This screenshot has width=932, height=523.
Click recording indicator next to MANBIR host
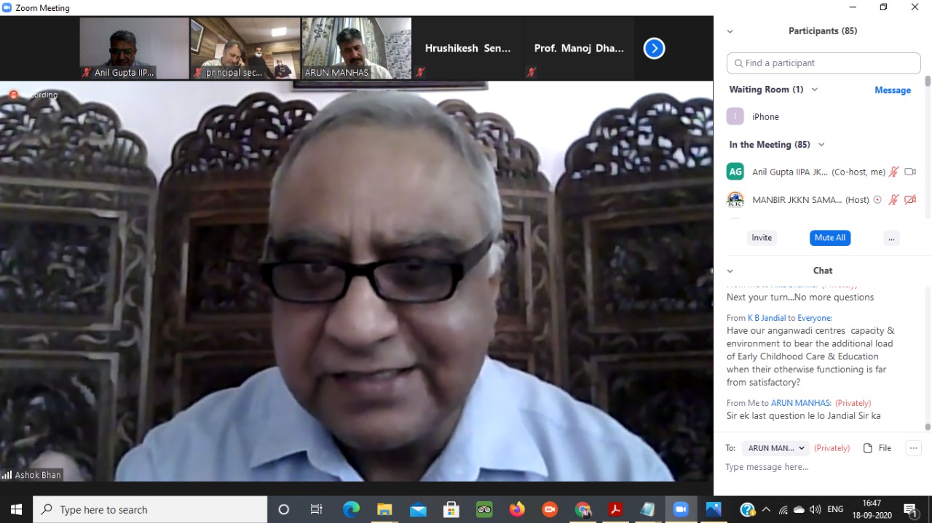coord(877,199)
